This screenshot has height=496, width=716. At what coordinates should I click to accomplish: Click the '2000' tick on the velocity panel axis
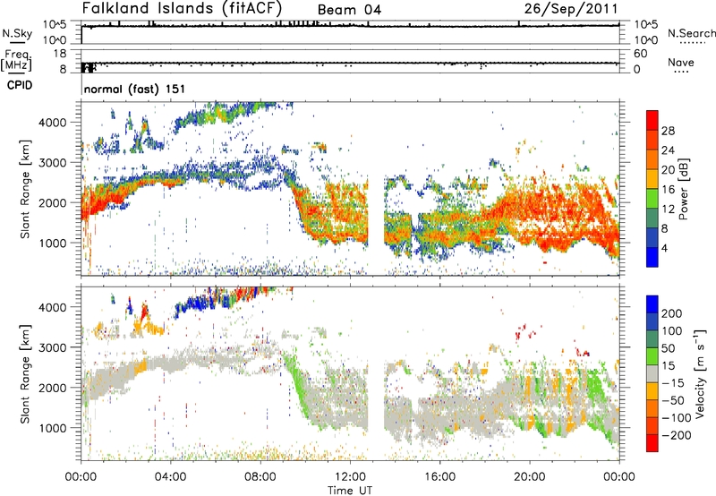click(x=52, y=388)
